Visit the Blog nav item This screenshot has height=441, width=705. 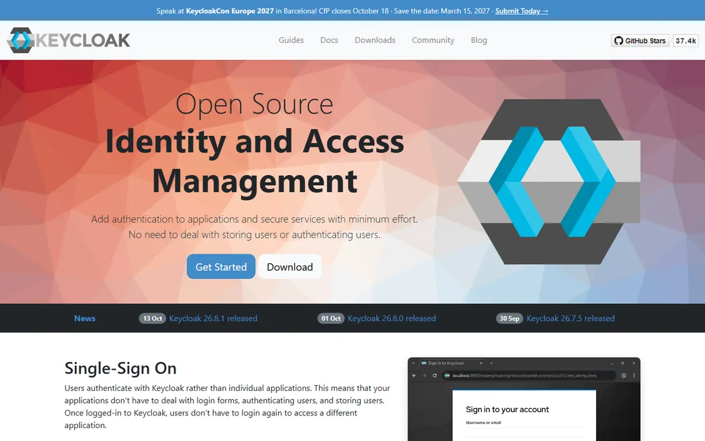(479, 40)
